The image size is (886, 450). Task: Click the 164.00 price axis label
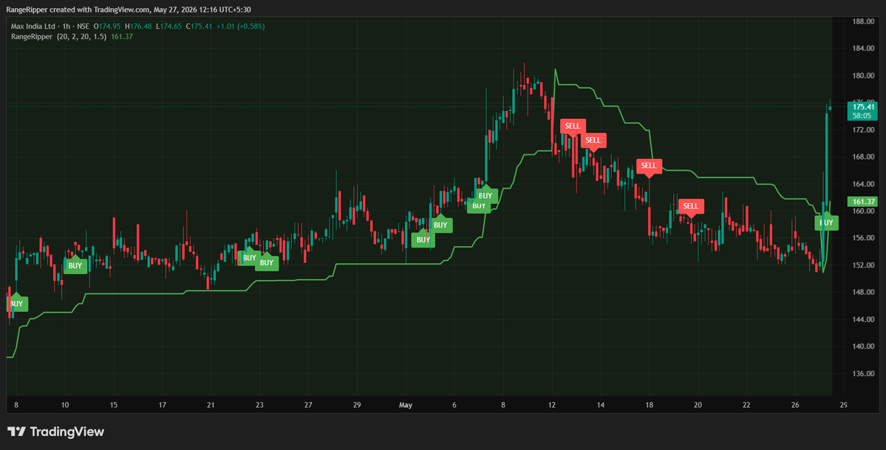(864, 184)
